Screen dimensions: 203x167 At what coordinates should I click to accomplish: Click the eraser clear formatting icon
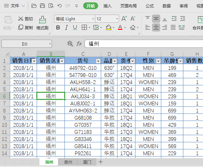click(133, 27)
